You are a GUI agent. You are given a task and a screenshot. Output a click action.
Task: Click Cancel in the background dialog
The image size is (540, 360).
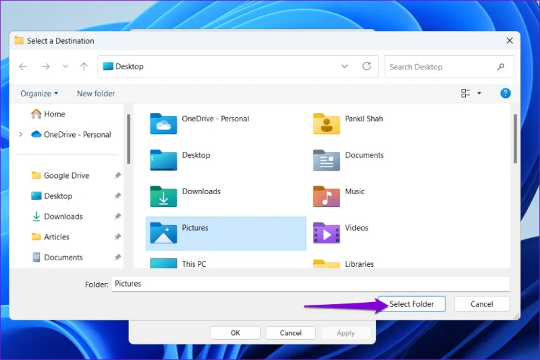coord(290,333)
